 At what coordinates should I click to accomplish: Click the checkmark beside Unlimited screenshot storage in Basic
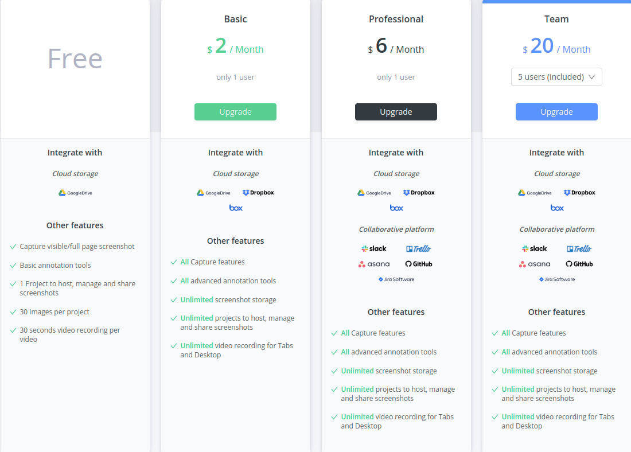tap(173, 299)
